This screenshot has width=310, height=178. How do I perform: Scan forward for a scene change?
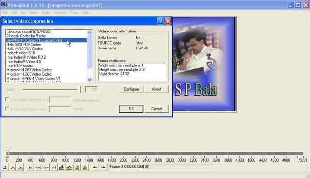point(85,167)
